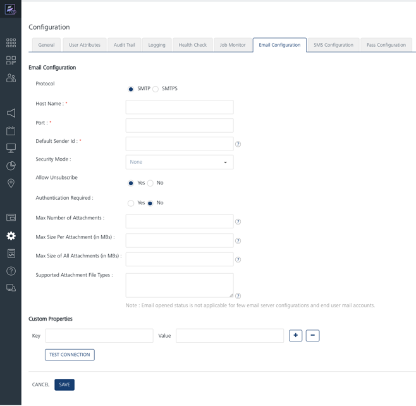Click the SAVE button
416x406 pixels.
64,384
